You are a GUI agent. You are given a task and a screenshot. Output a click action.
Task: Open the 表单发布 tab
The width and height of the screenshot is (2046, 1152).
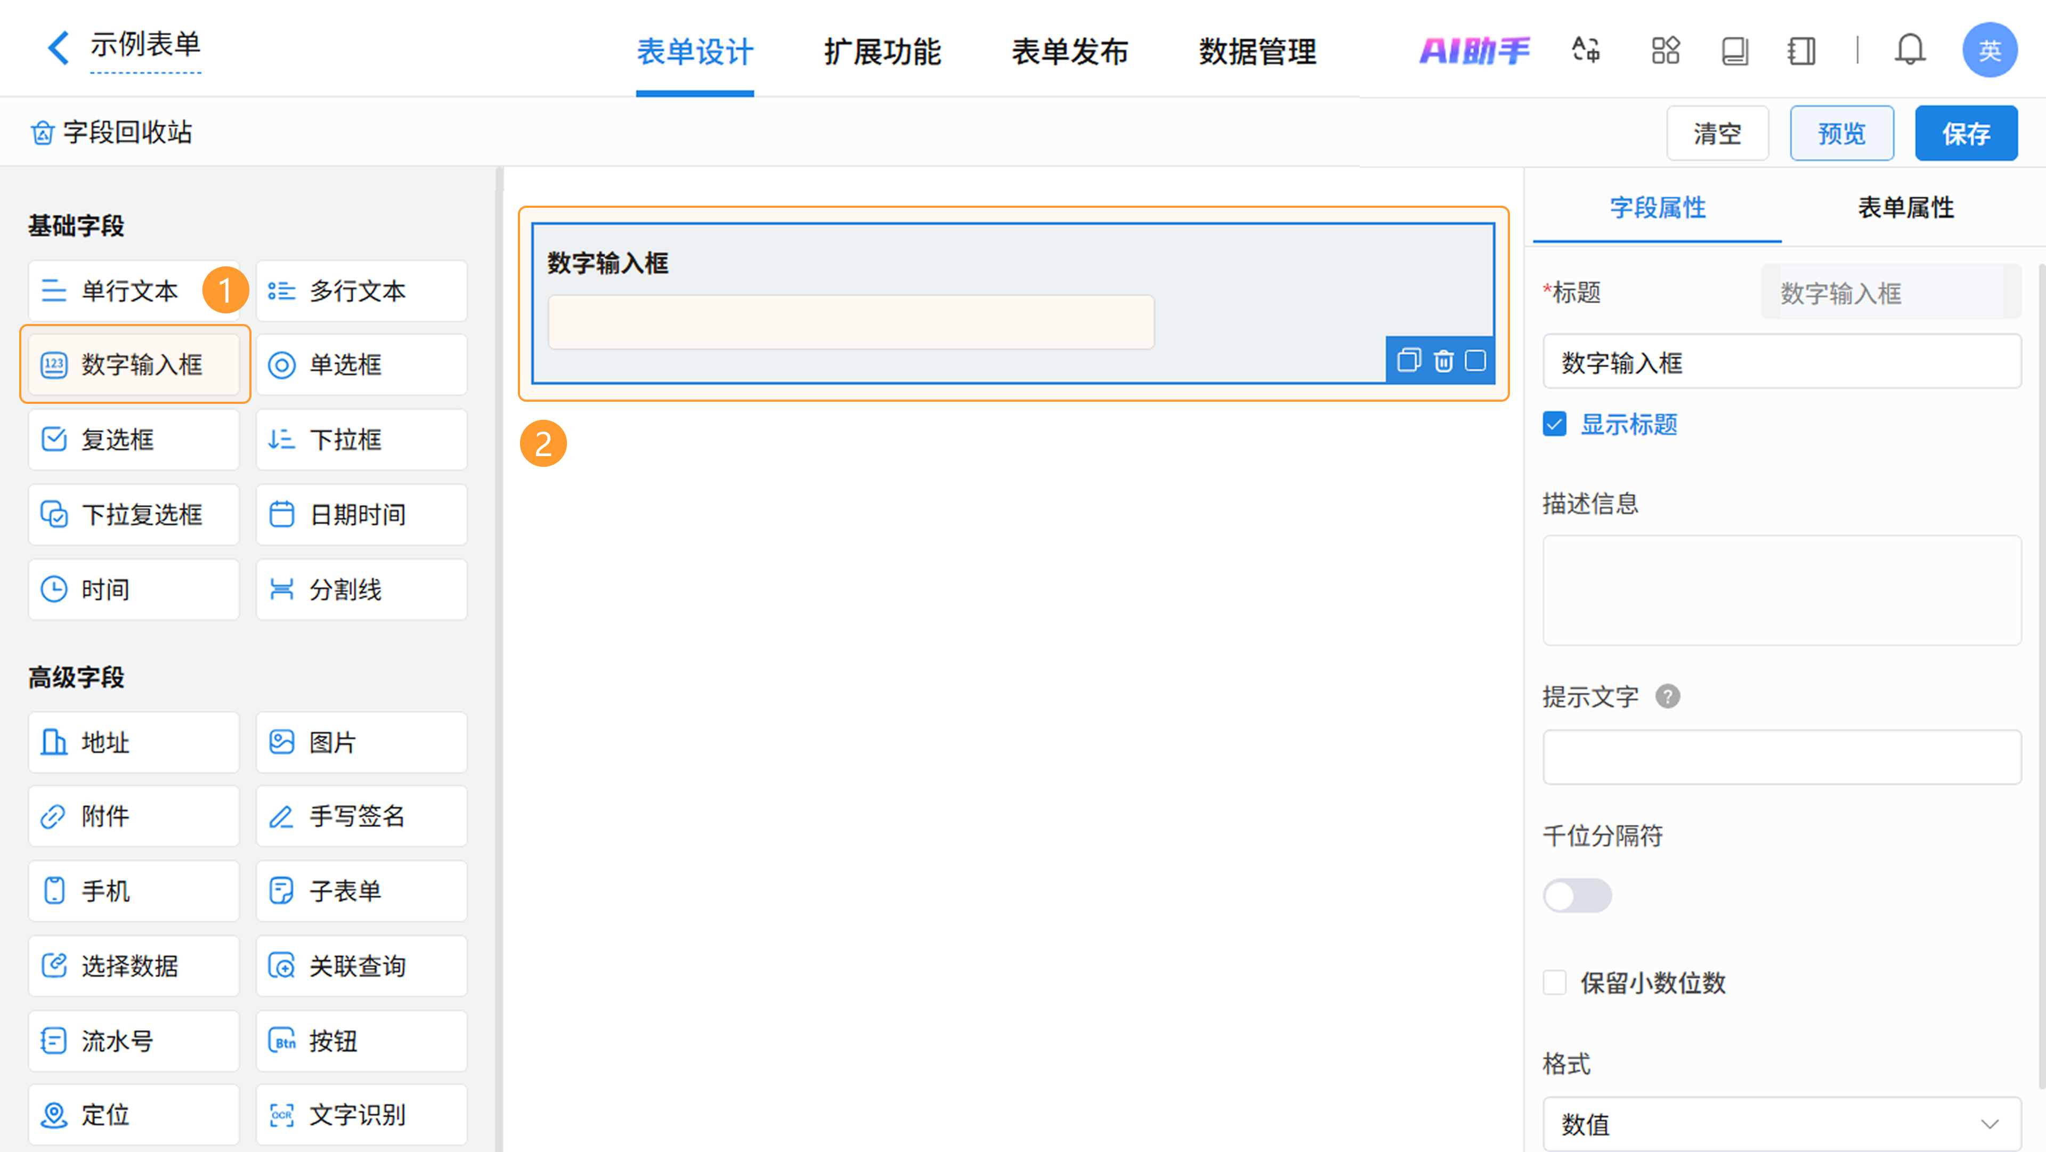1069,52
